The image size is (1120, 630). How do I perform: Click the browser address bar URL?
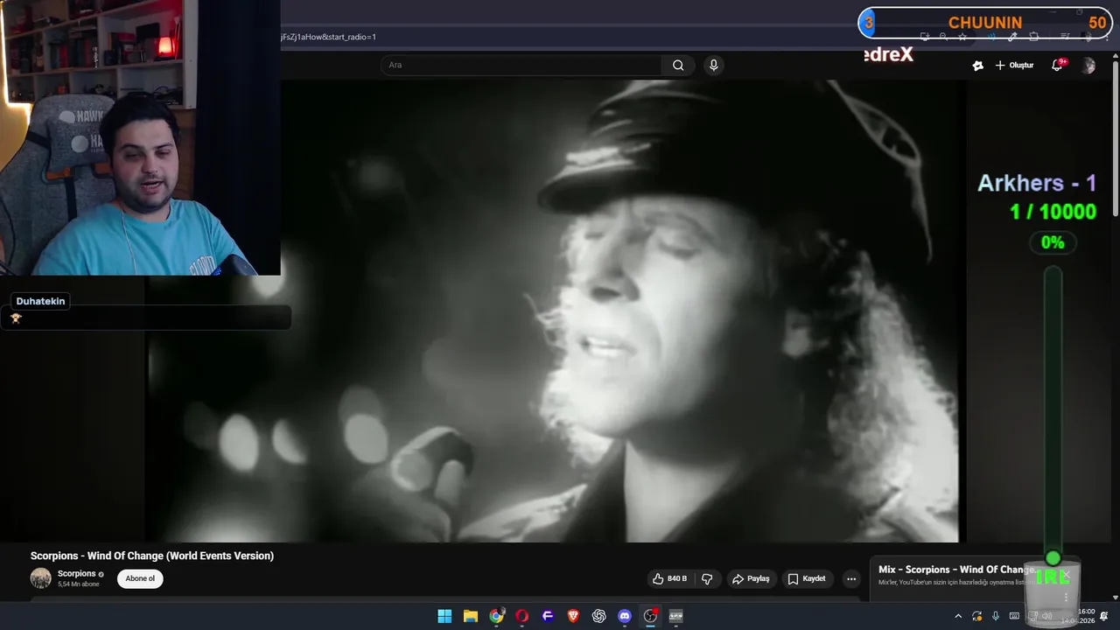point(328,37)
